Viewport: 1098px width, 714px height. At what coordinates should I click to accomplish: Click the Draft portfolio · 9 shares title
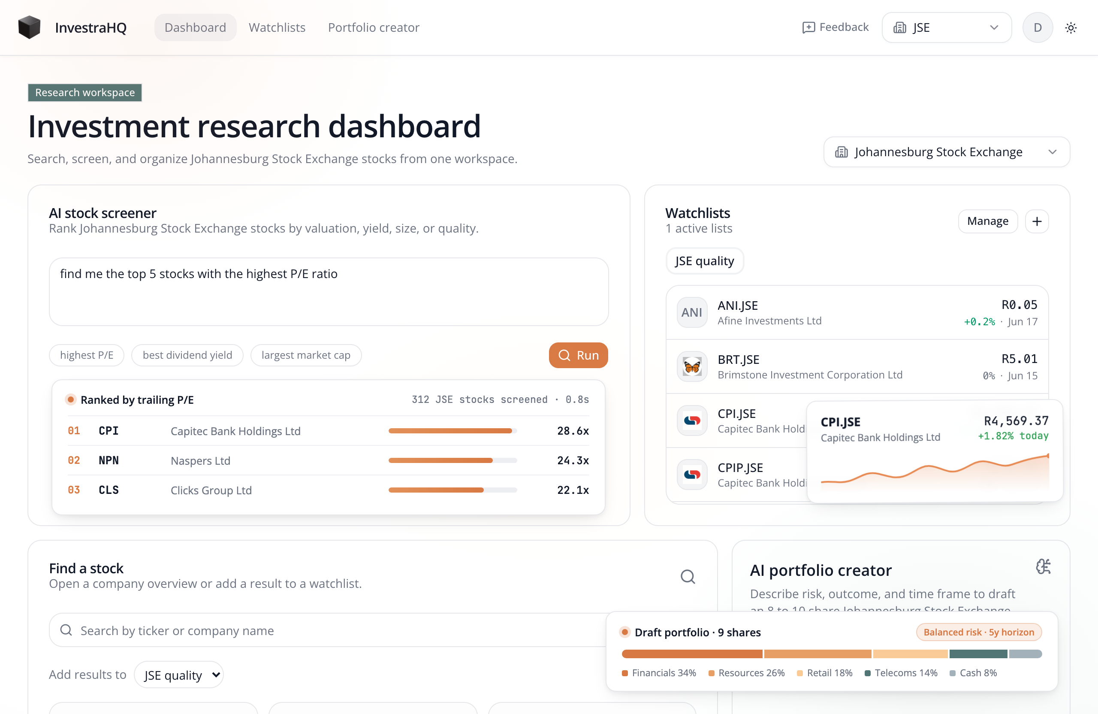point(697,632)
